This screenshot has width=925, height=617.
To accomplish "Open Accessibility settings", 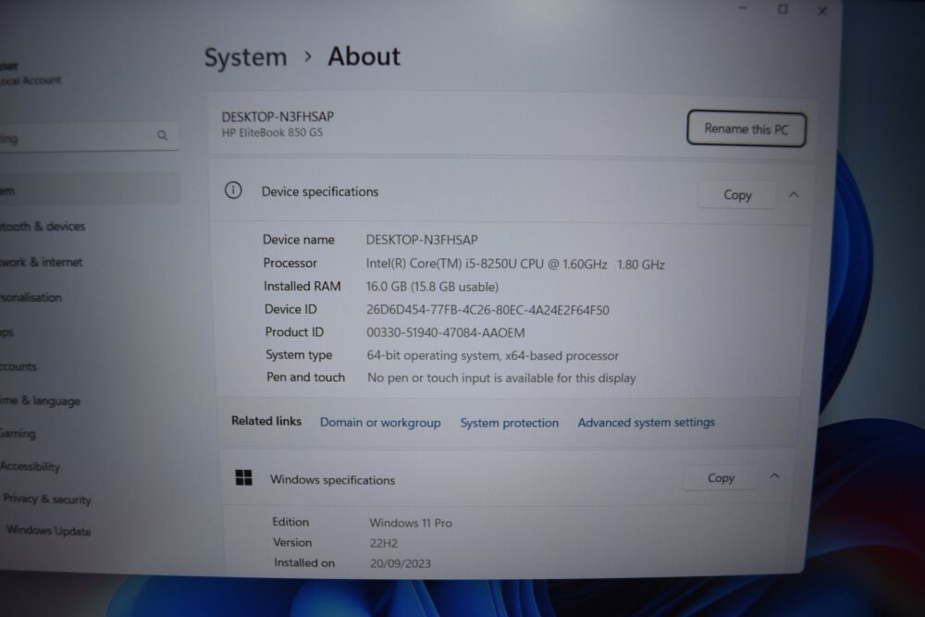I will (31, 466).
